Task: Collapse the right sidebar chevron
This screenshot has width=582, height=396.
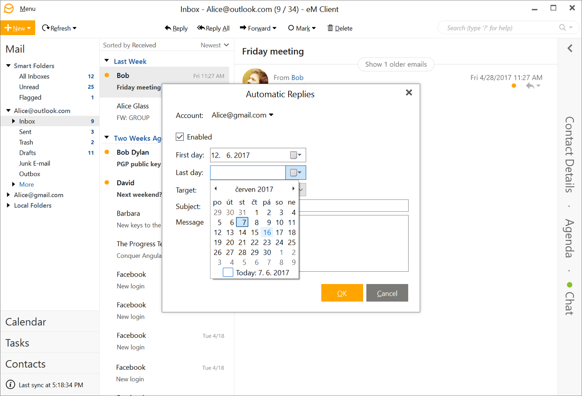Action: (570, 48)
